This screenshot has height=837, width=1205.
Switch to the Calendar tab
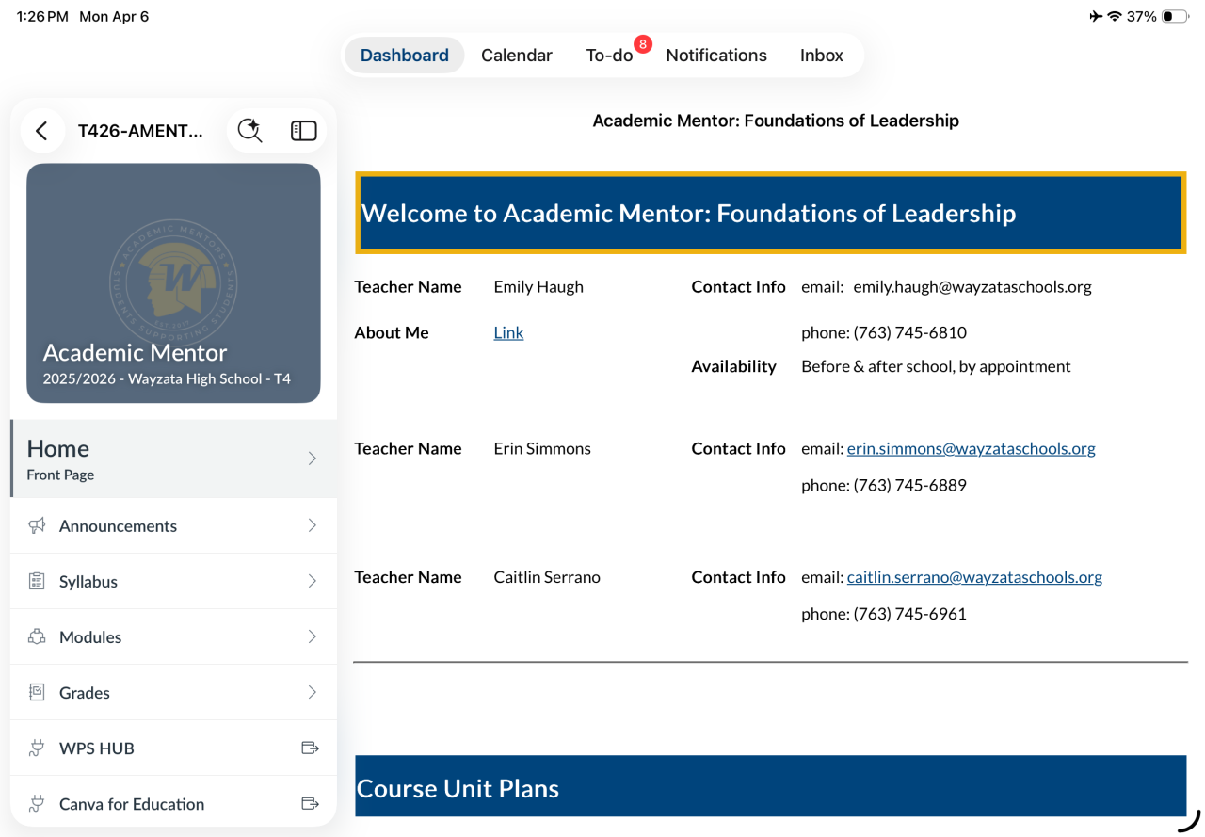516,56
